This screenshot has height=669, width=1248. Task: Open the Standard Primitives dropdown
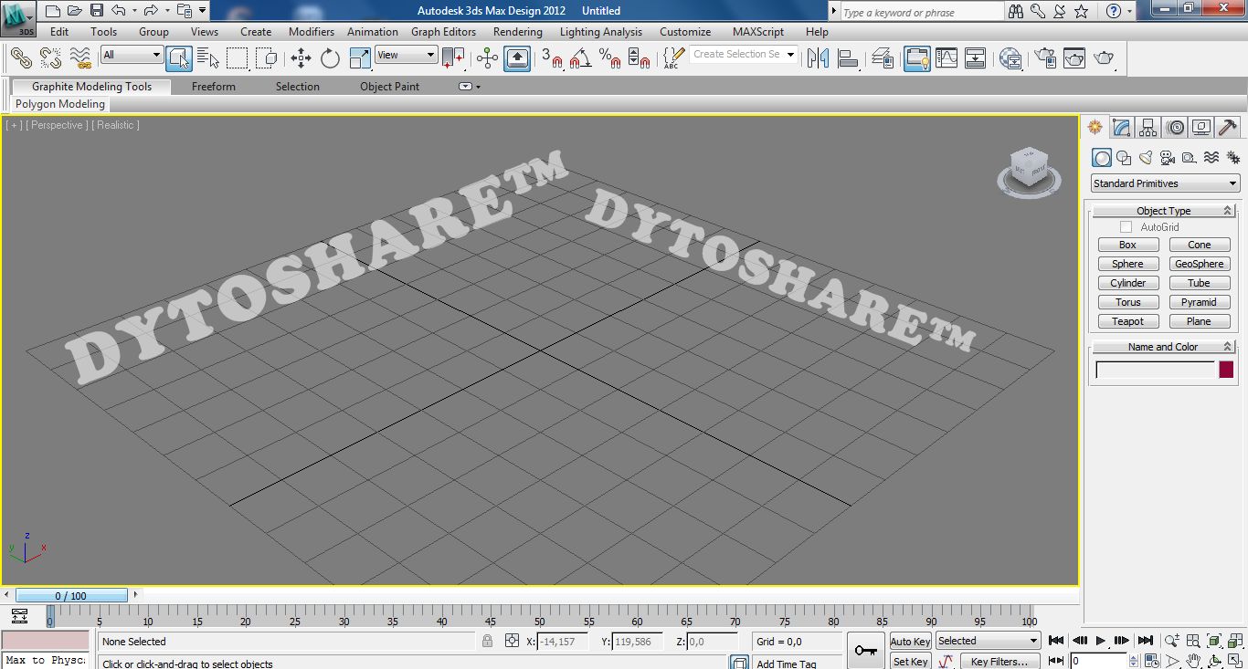(1165, 183)
